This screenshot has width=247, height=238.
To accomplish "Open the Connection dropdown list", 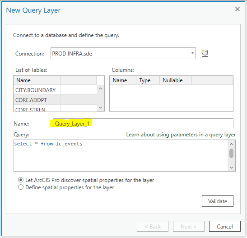I will point(192,53).
